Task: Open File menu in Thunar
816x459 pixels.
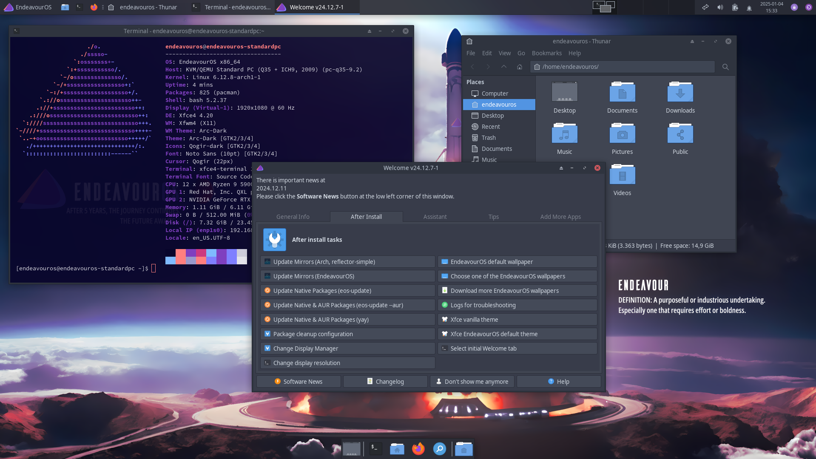Action: click(471, 53)
